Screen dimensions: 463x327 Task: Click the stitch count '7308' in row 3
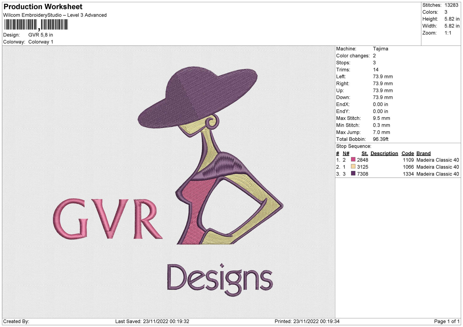tap(363, 174)
